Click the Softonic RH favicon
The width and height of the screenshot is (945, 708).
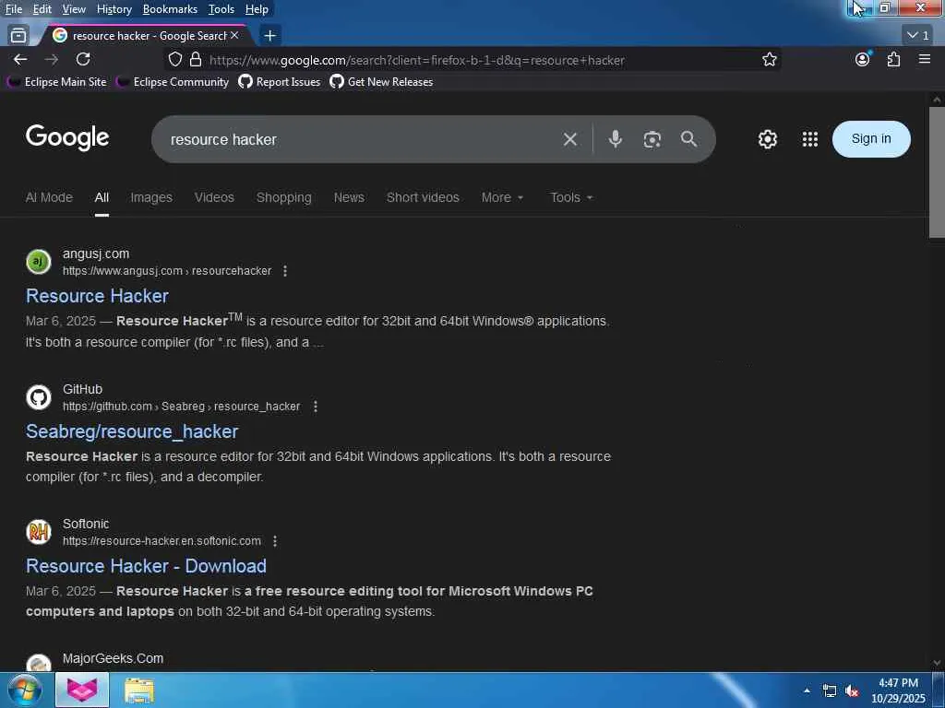39,532
